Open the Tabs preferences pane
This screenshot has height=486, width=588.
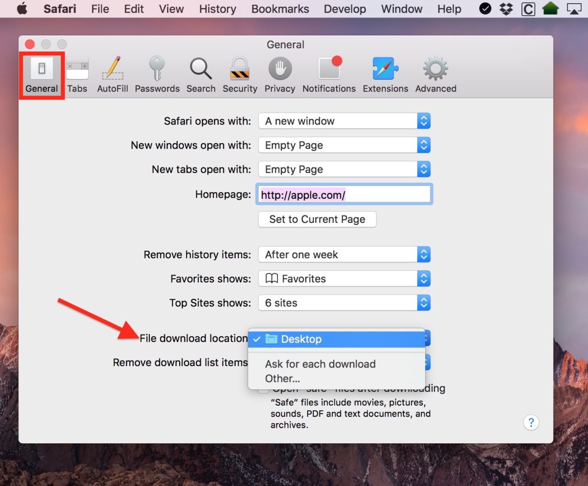77,75
